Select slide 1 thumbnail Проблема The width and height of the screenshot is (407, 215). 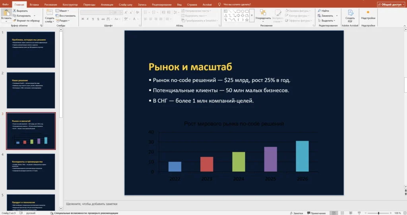tap(31, 50)
